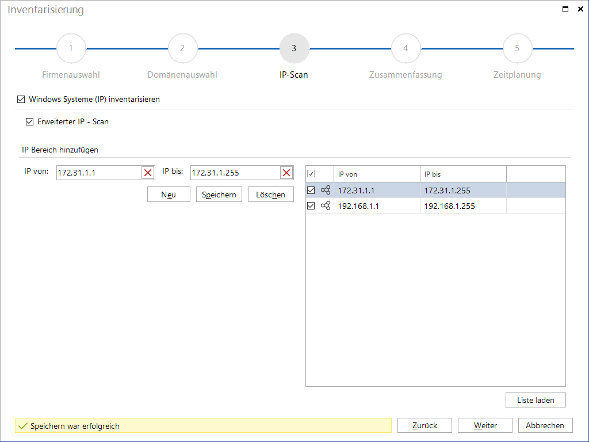Jump to step 5 Zeitplanung
Screen dimensions: 589x442
coord(517,48)
